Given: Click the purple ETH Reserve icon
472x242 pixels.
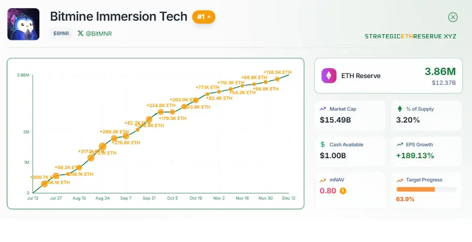Looking at the screenshot, I should [328, 75].
